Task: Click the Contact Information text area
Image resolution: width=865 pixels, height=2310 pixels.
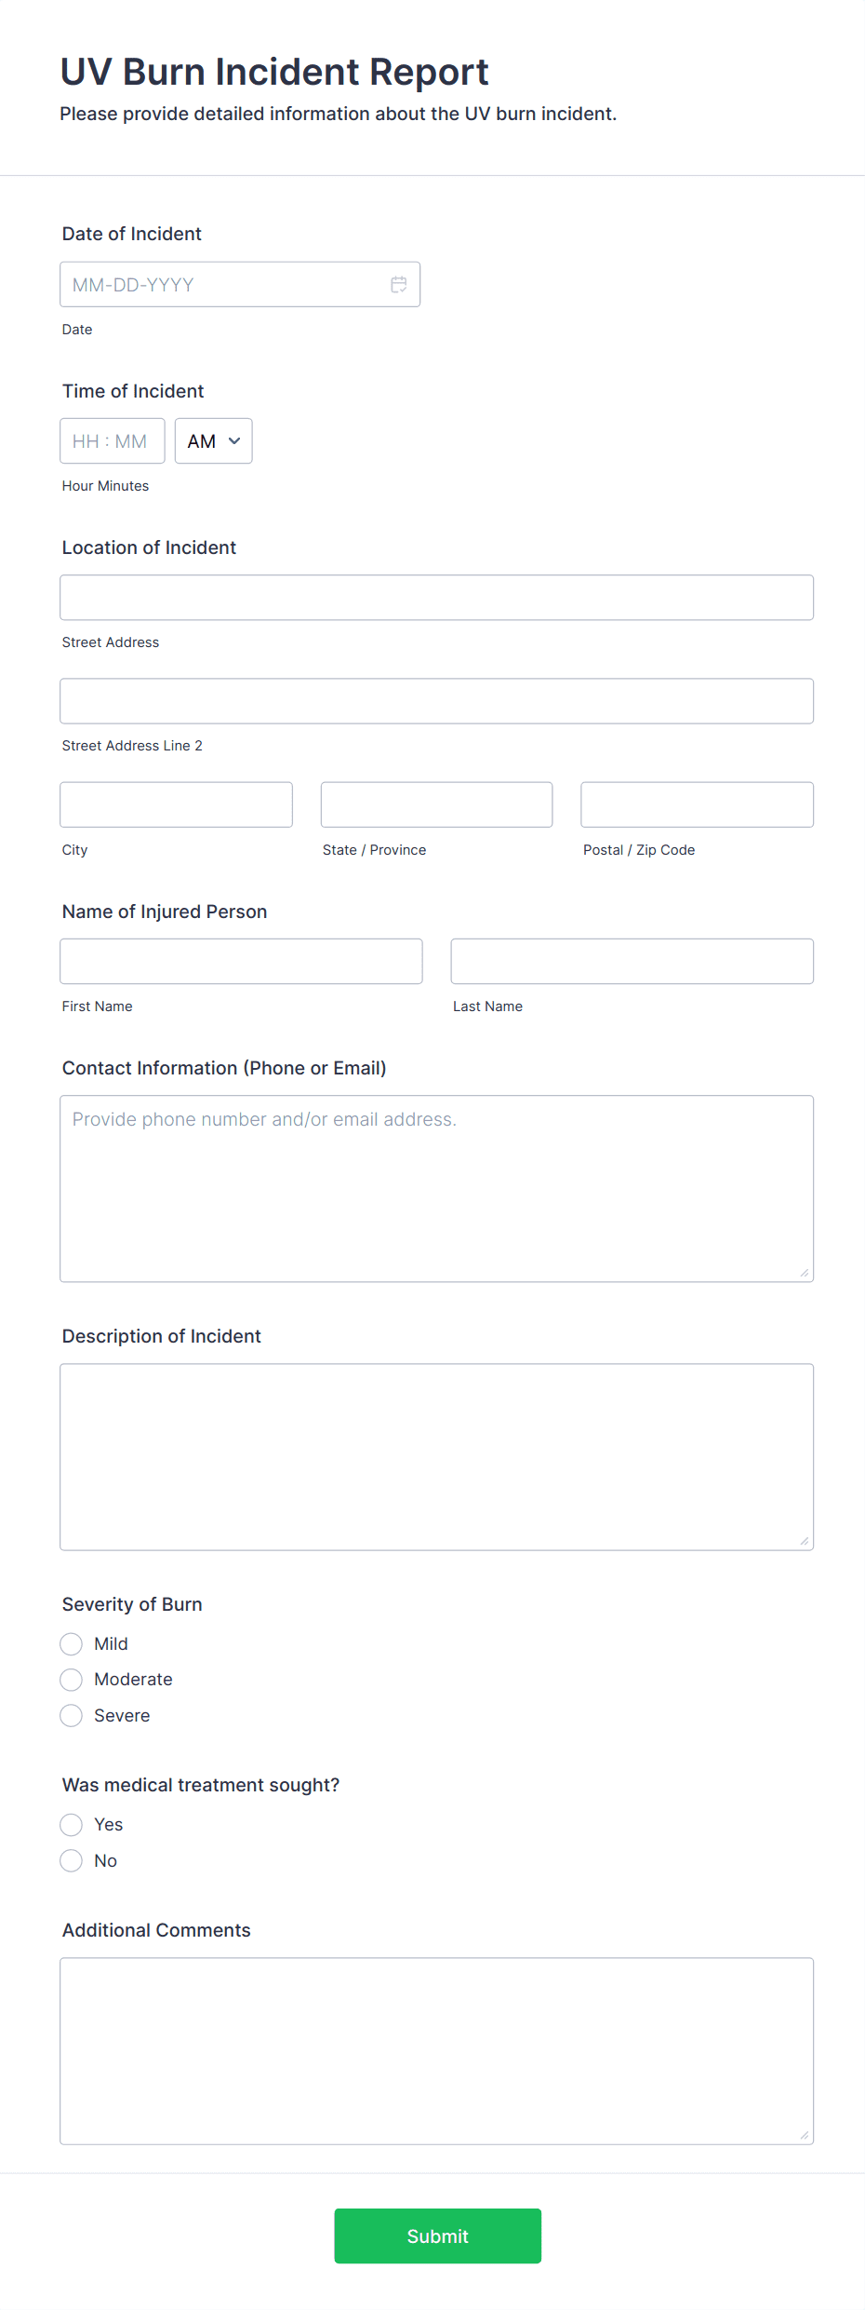Action: pos(436,1187)
